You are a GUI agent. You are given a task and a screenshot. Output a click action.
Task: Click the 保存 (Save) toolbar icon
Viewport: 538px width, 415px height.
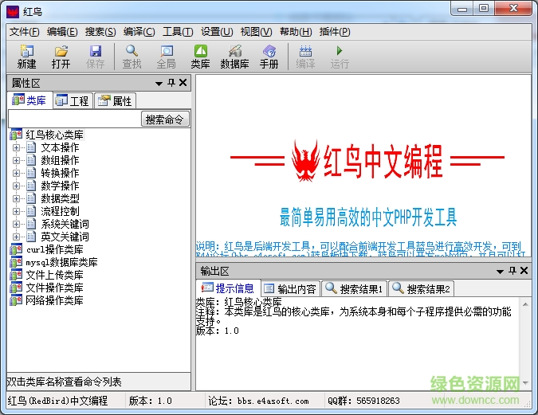(95, 57)
